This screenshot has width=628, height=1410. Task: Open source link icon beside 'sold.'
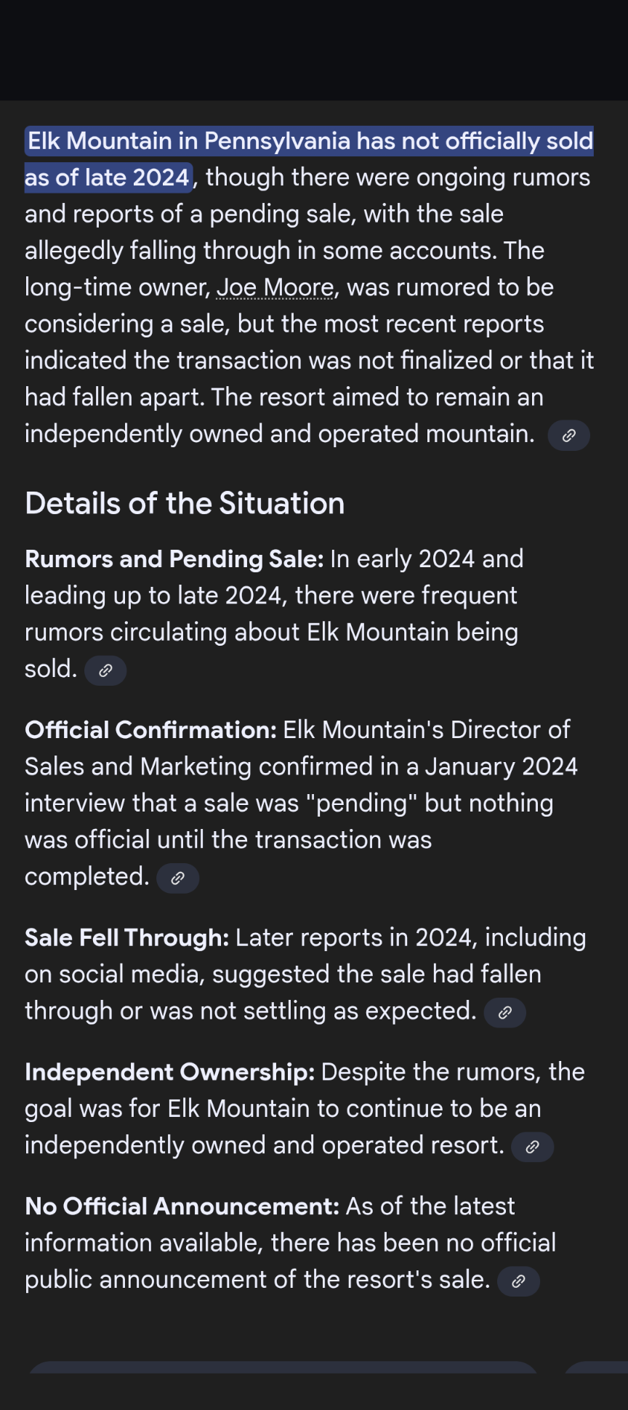pyautogui.click(x=105, y=670)
